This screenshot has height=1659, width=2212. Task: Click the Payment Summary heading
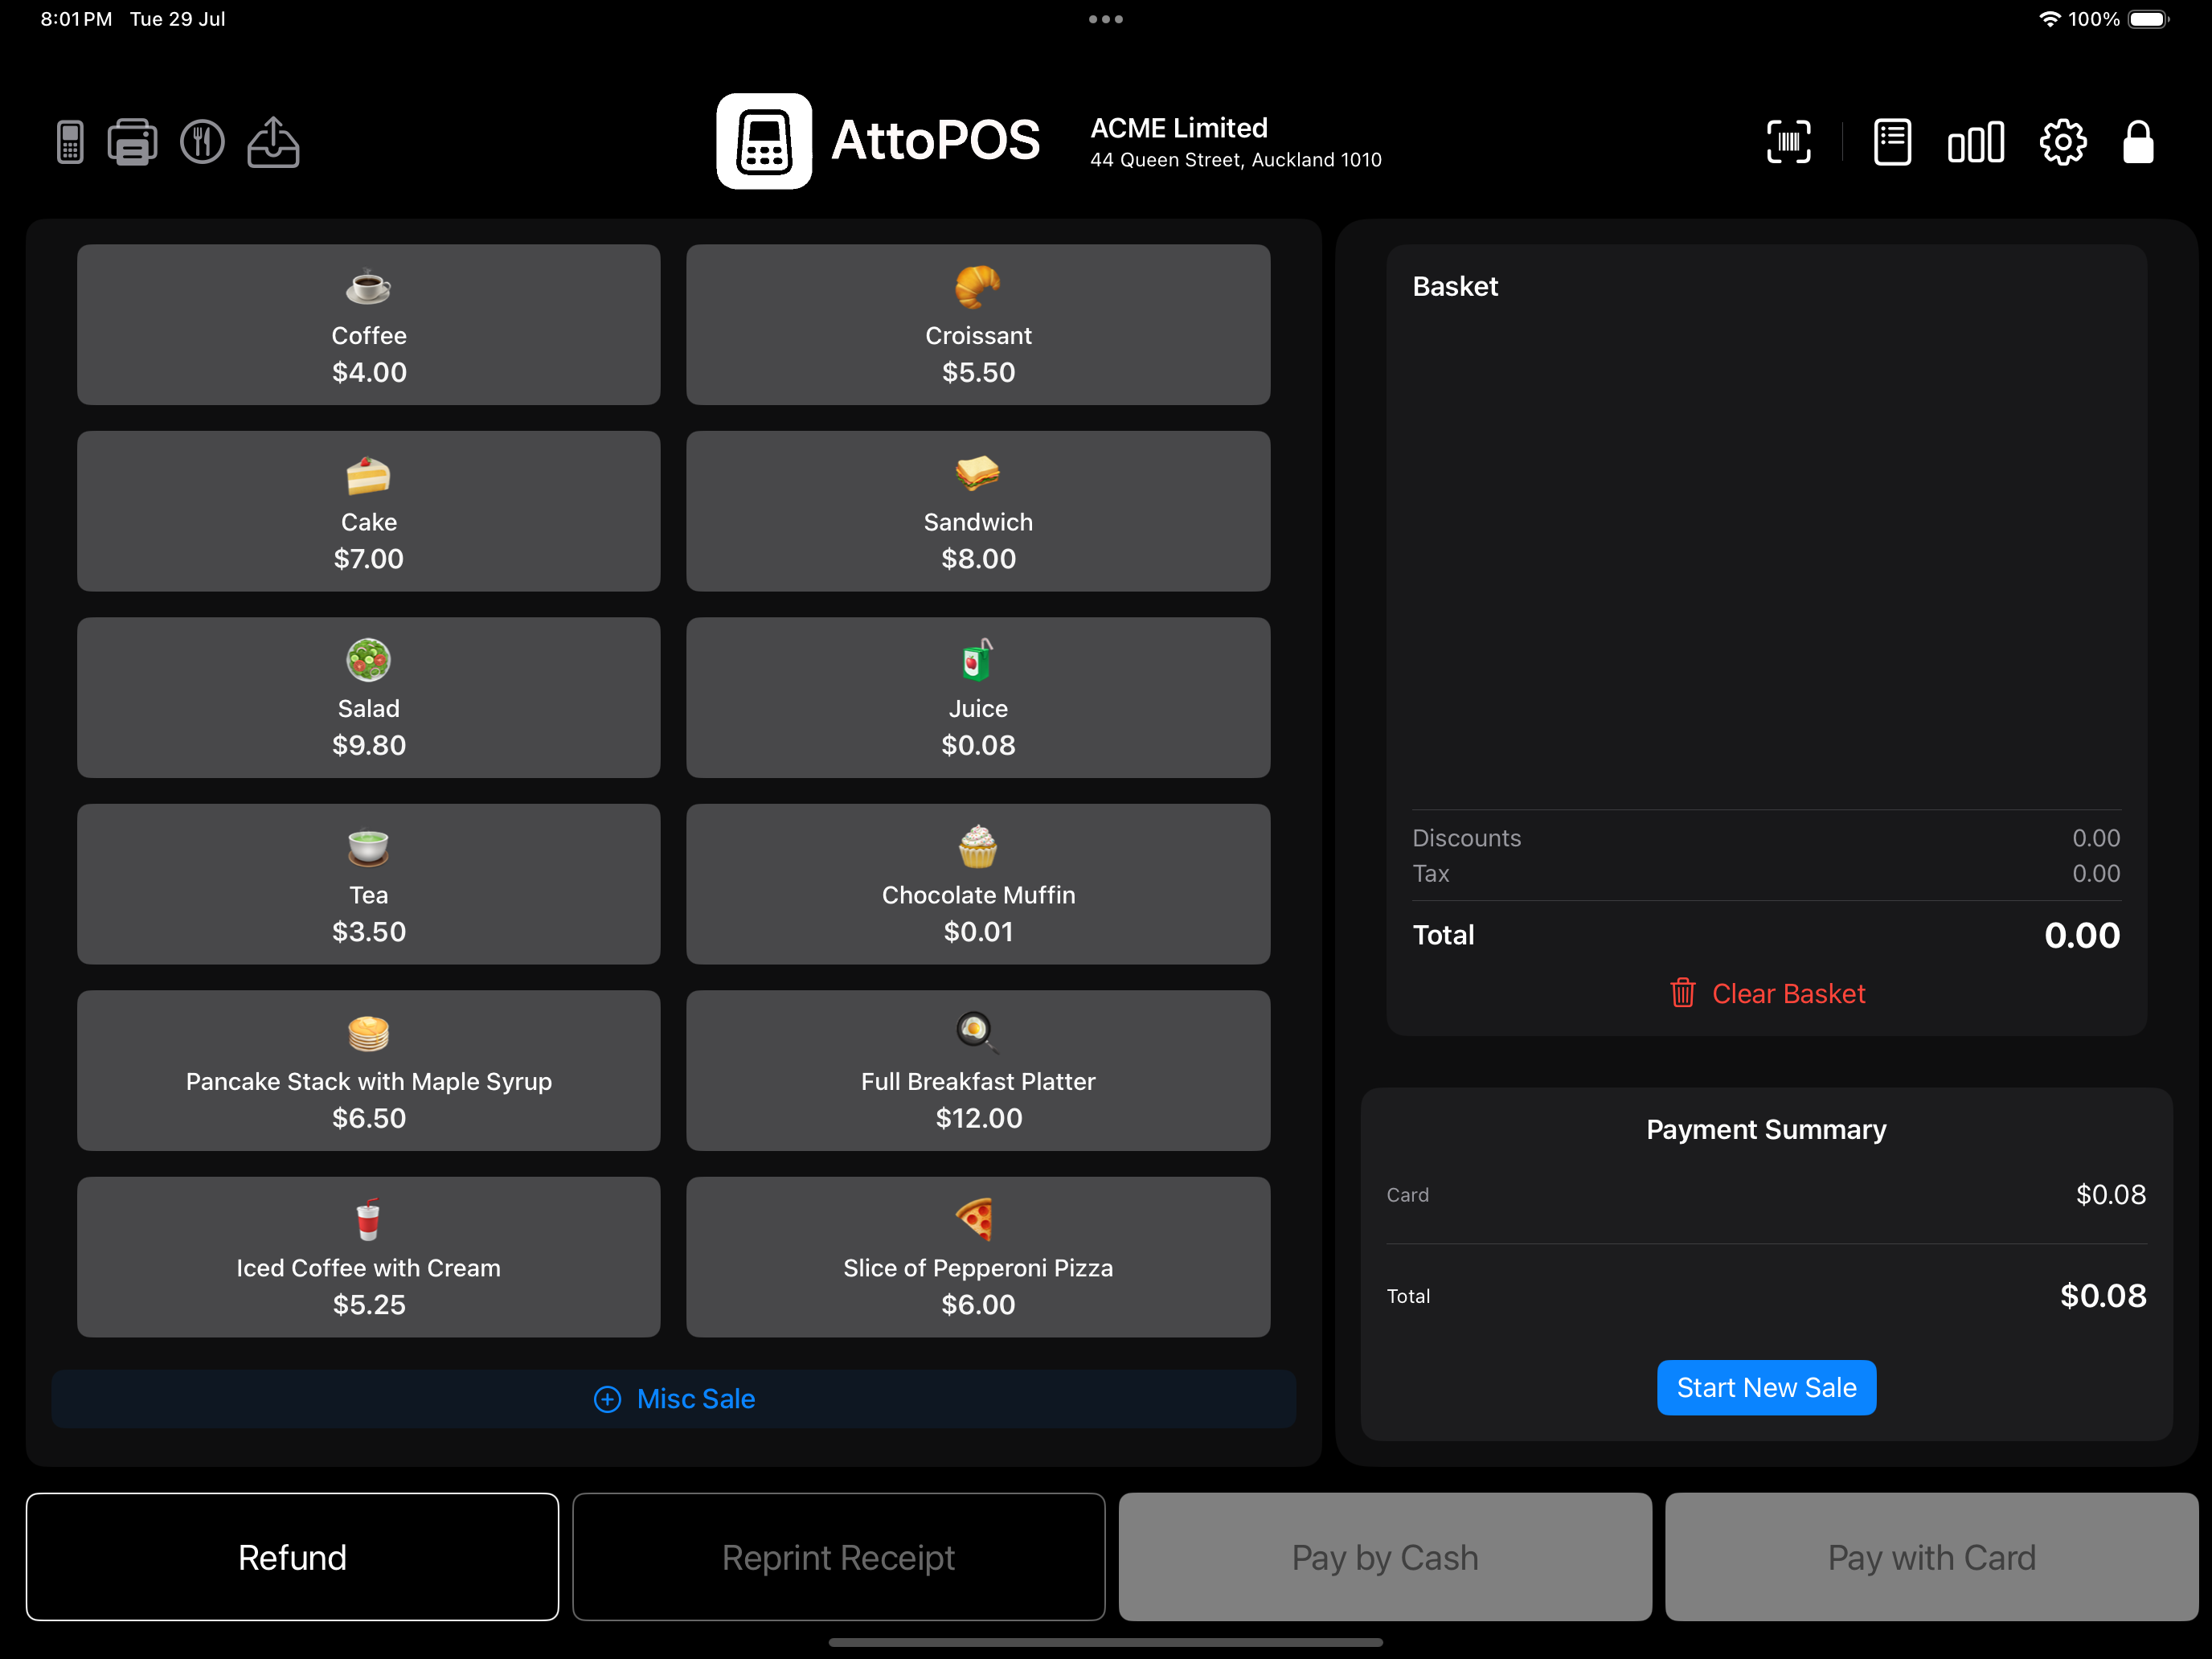(x=1767, y=1129)
